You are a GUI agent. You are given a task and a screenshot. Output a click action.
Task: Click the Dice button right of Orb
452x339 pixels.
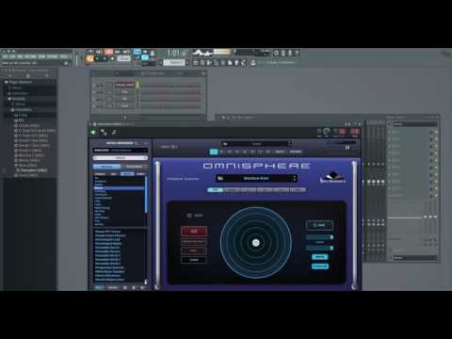(319, 225)
